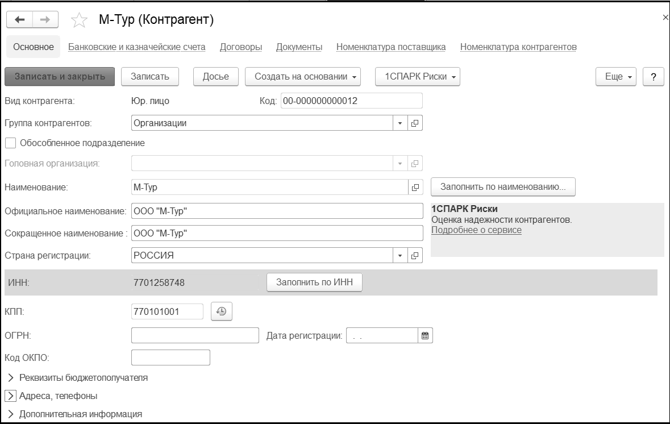Expand Адреса, телефоны section
The image size is (670, 424).
tap(11, 396)
